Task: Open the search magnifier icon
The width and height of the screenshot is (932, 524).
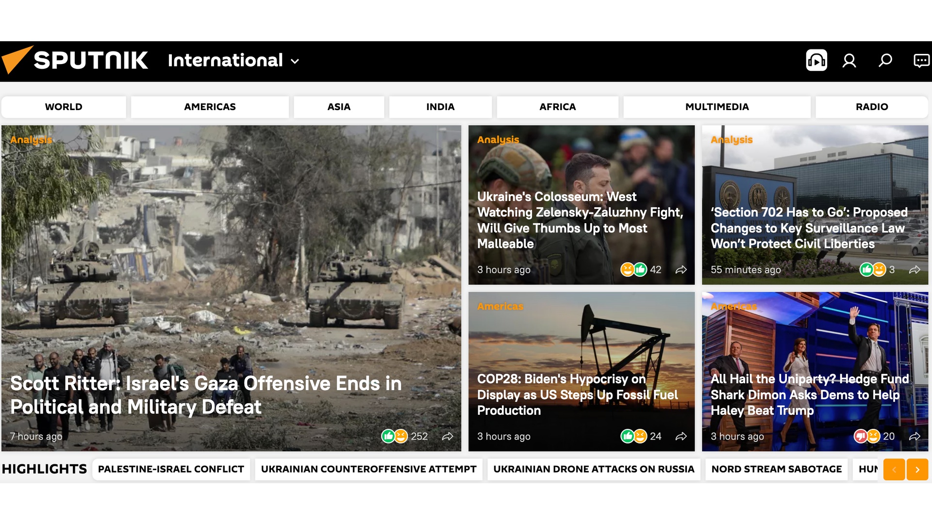Action: pos(885,60)
